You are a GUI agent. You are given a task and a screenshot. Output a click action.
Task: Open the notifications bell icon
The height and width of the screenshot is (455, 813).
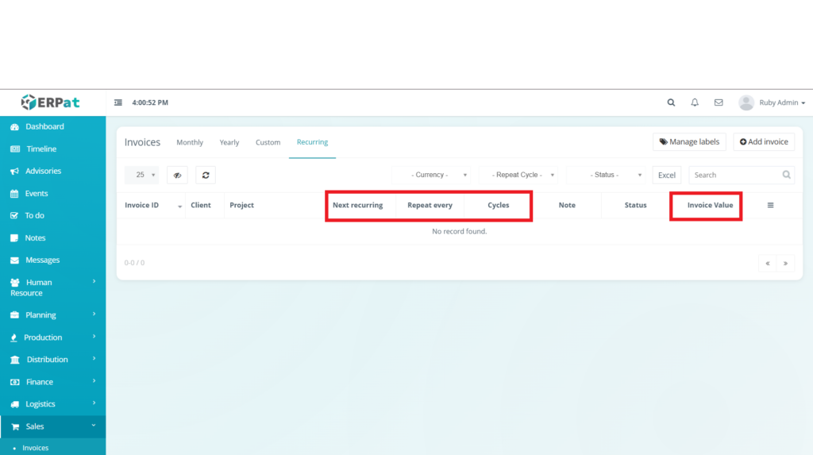point(695,102)
